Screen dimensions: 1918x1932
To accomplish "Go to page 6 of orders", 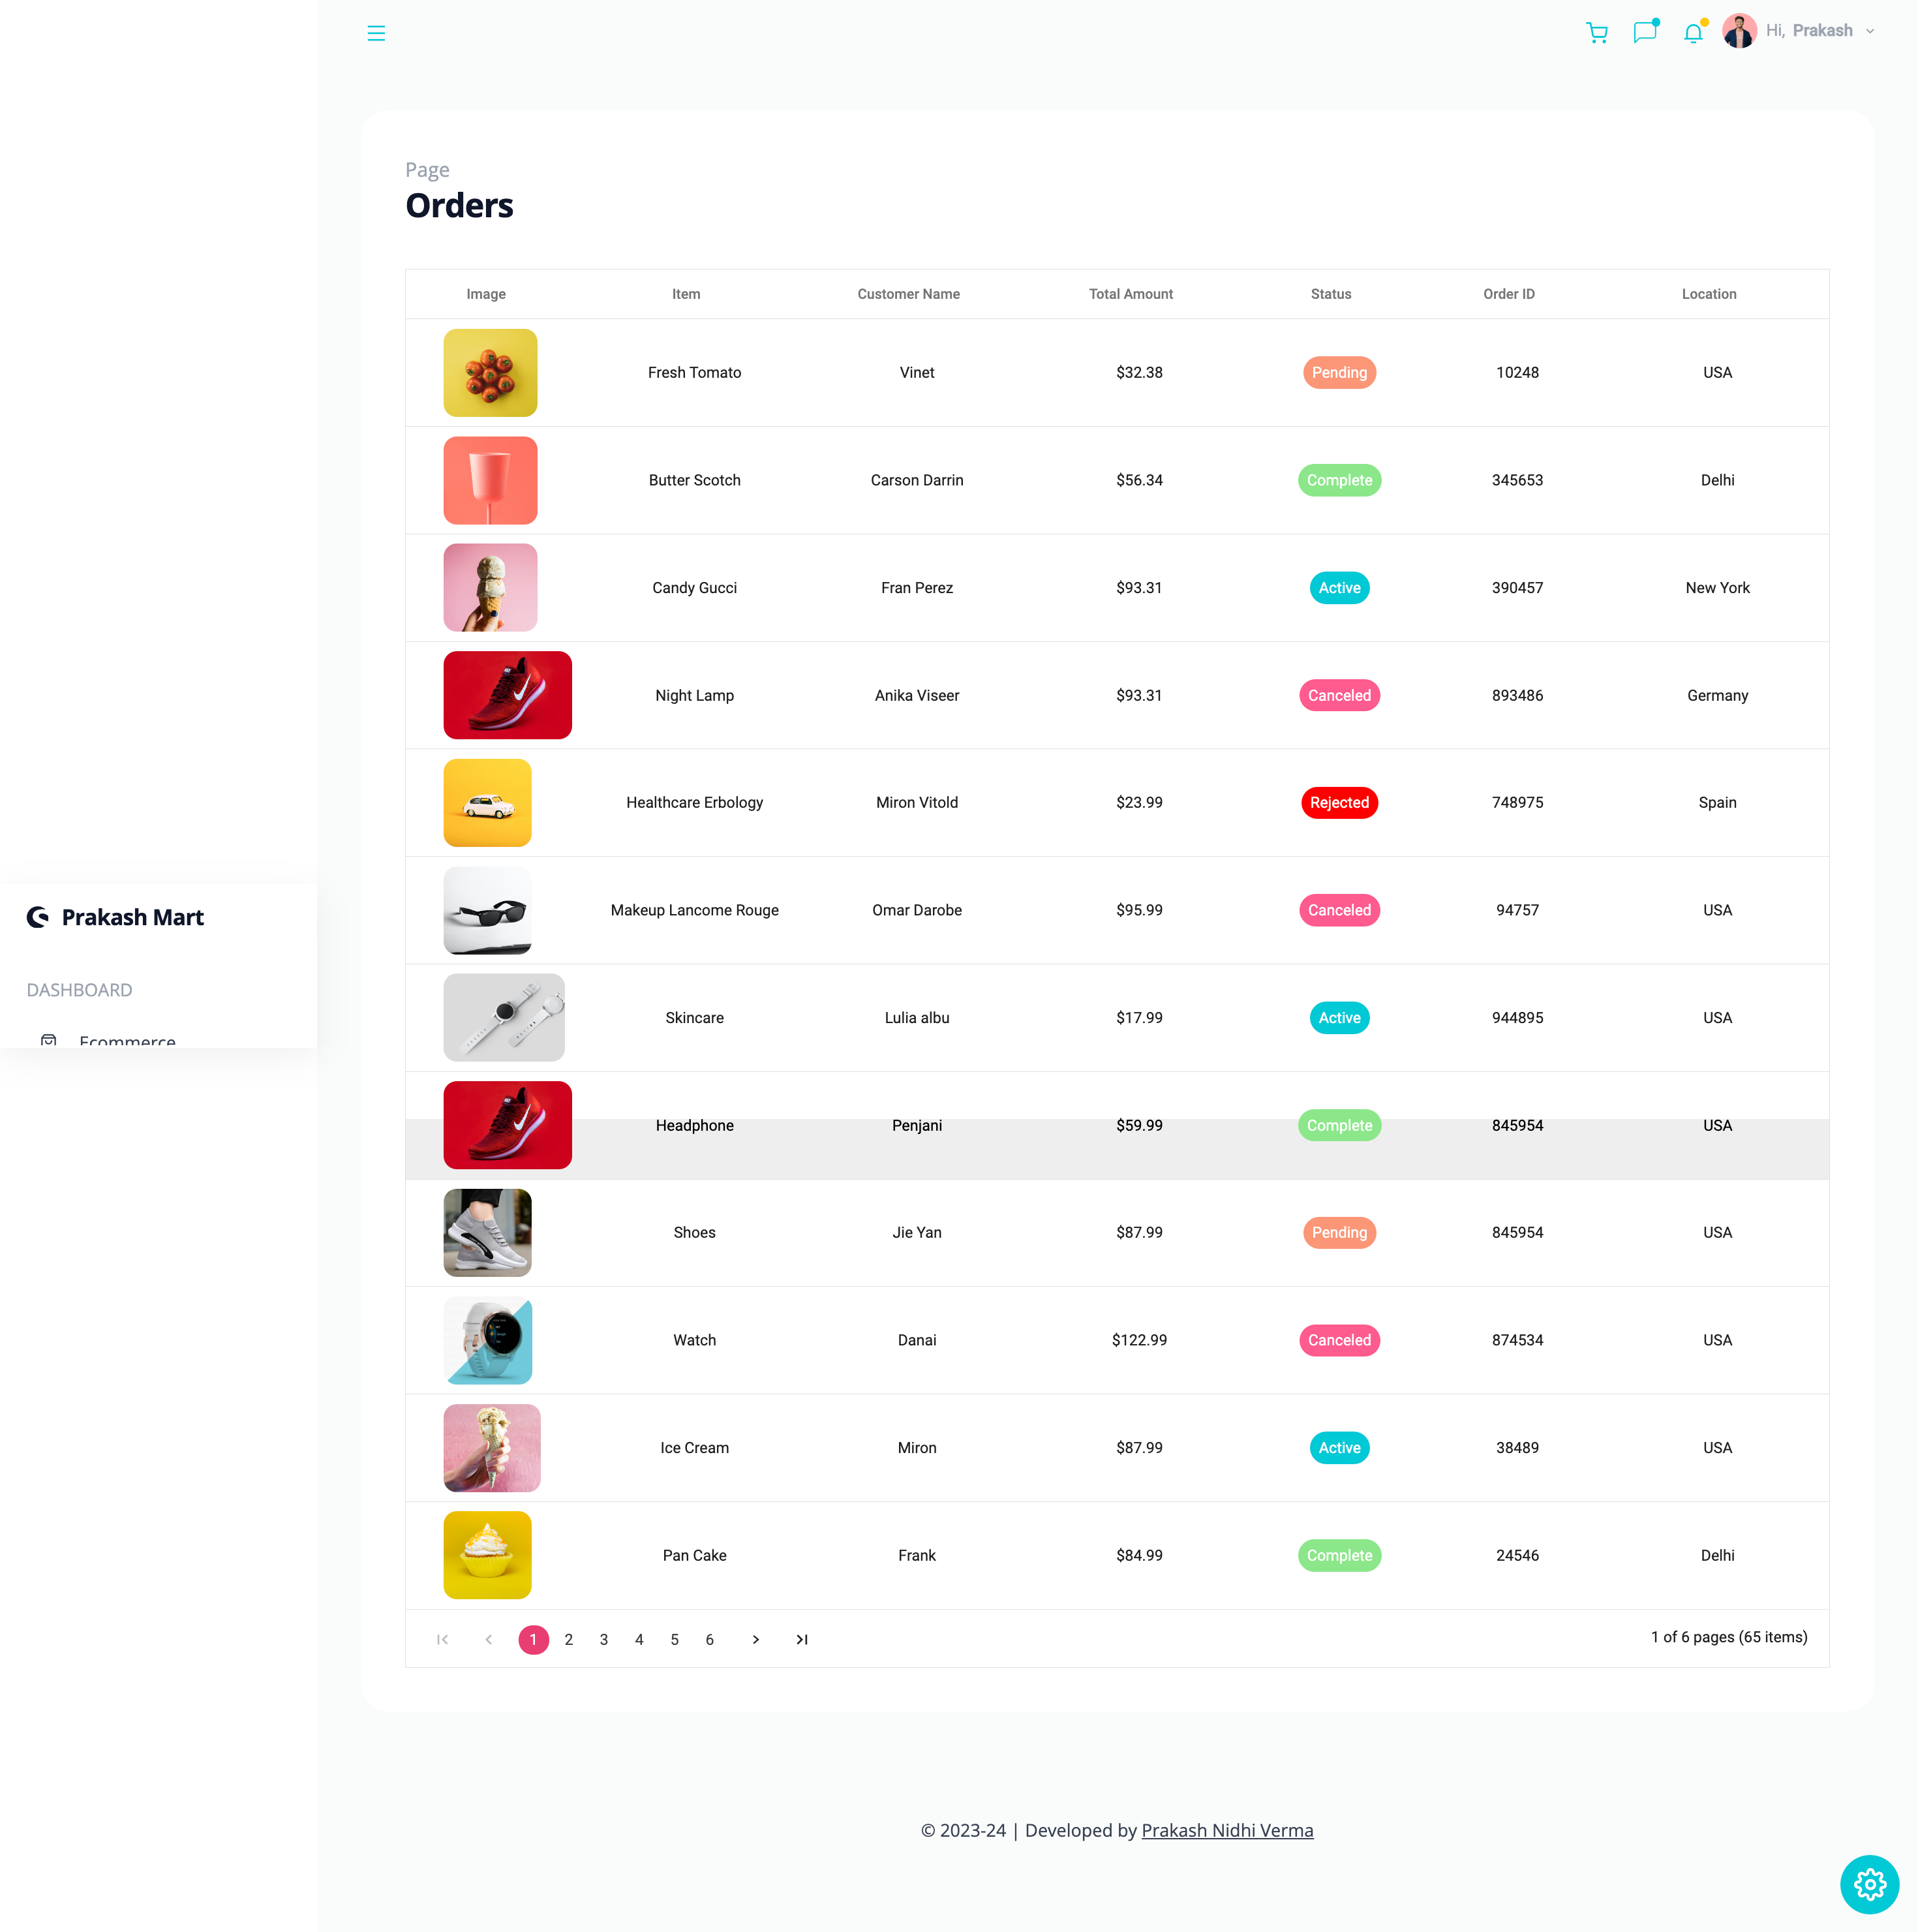I will point(710,1639).
